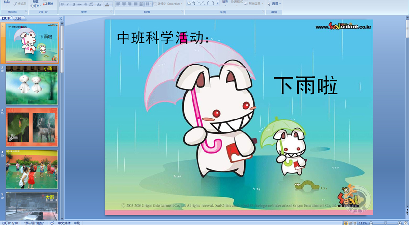Viewport: 409px width, 225px height.
Task: Click the font color A button
Action: tap(107, 4)
